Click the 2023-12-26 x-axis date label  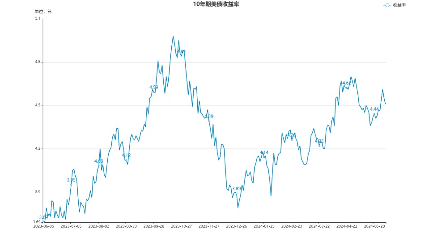[x=236, y=226]
